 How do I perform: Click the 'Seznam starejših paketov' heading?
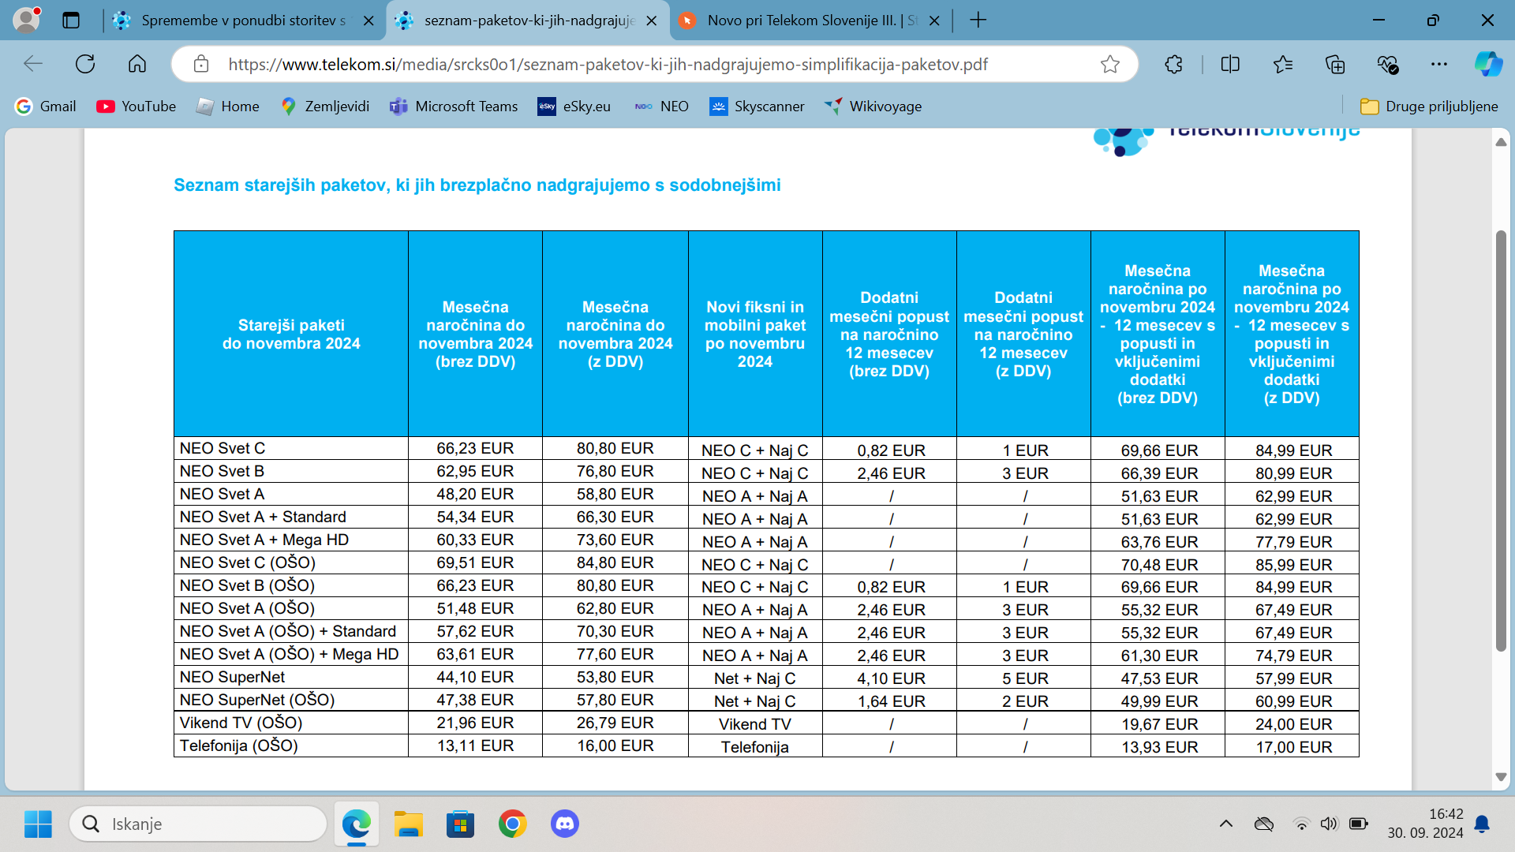477,185
